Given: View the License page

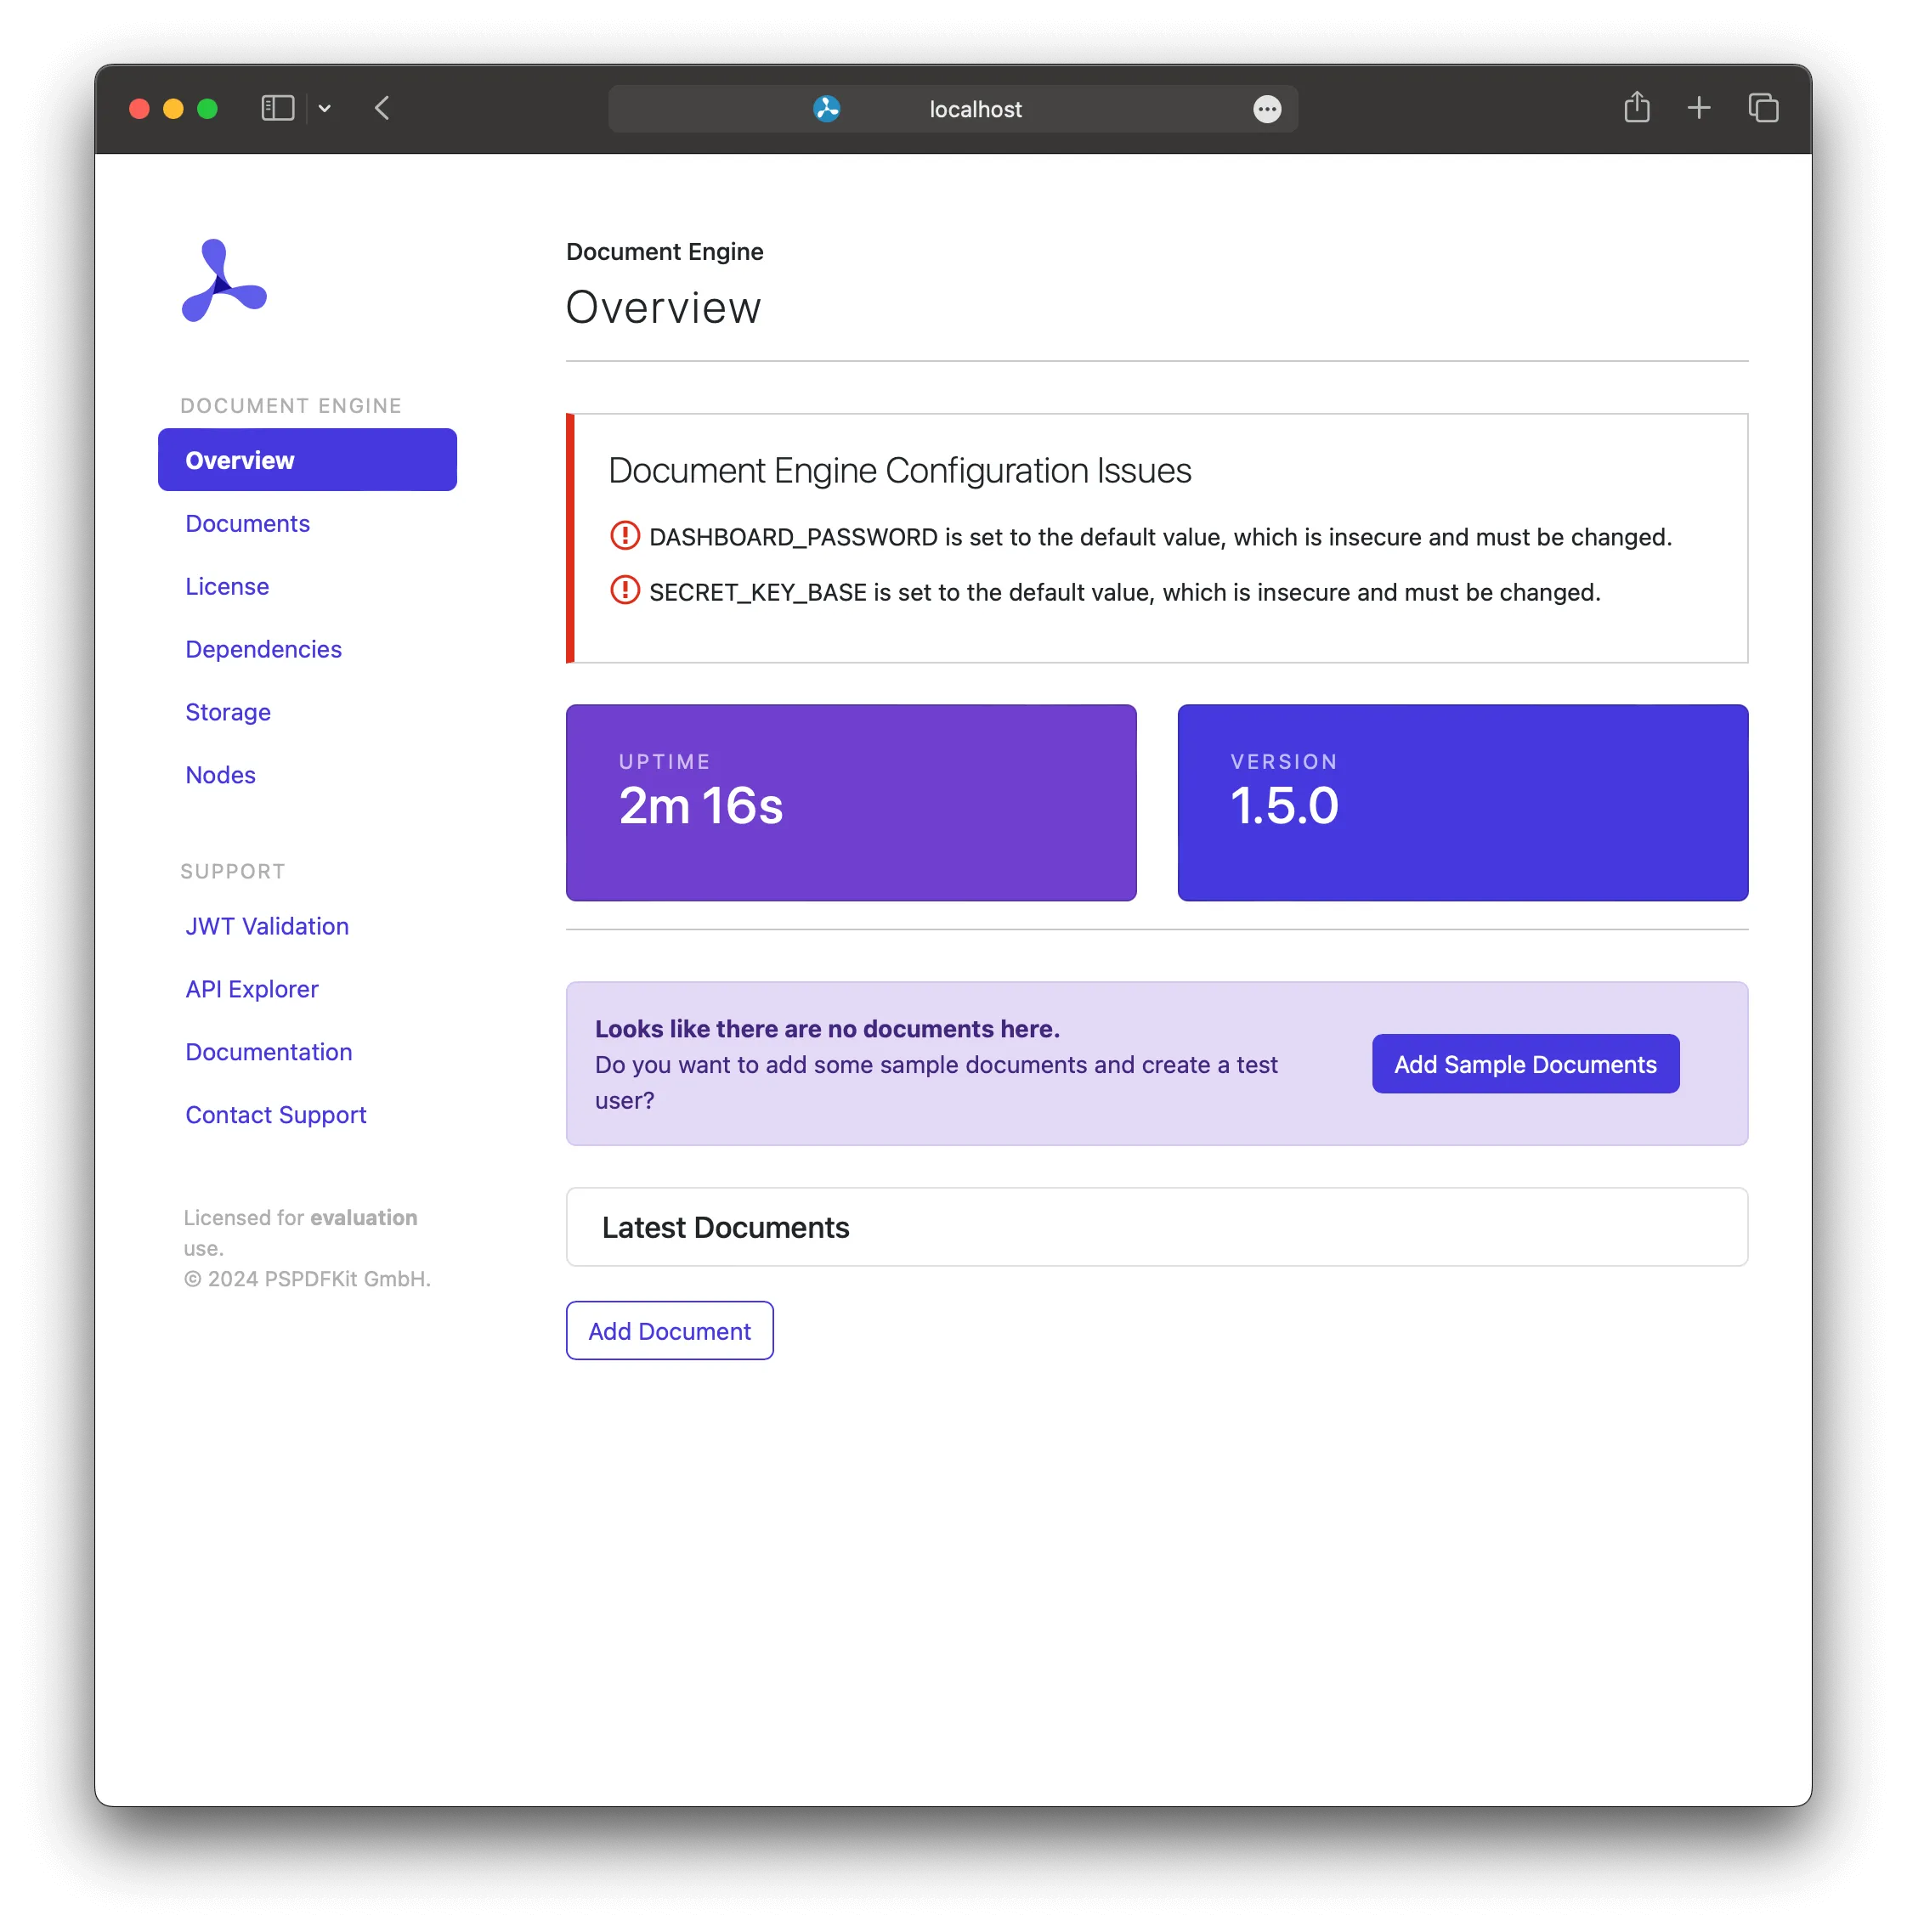Looking at the screenshot, I should (226, 586).
